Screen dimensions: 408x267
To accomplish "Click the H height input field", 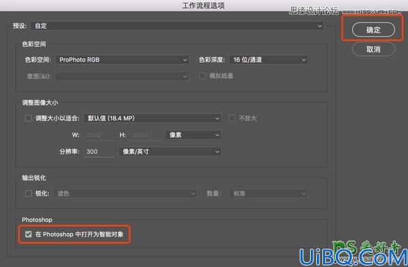I will pyautogui.click(x=146, y=135).
